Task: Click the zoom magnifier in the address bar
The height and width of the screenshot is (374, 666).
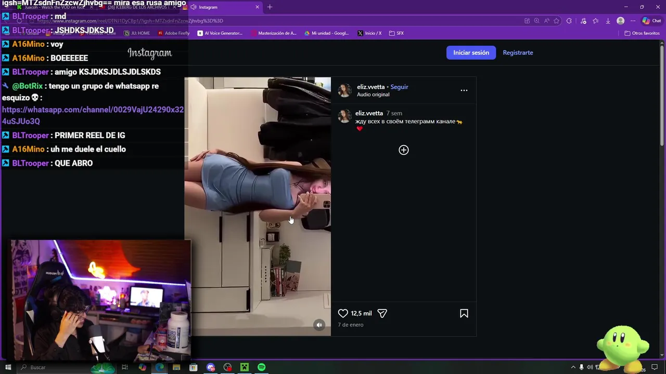Action: coord(536,21)
